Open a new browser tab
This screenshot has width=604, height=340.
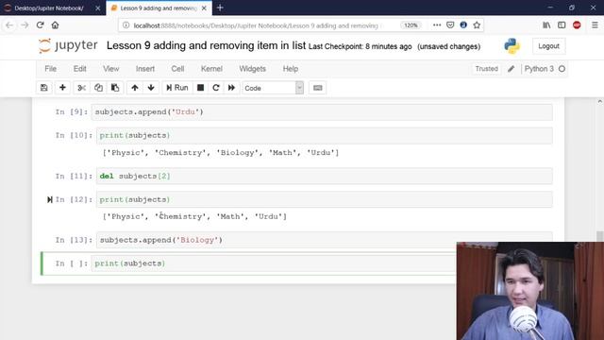pyautogui.click(x=220, y=8)
